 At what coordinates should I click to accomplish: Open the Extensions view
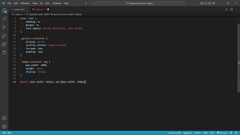click(x=4, y=44)
